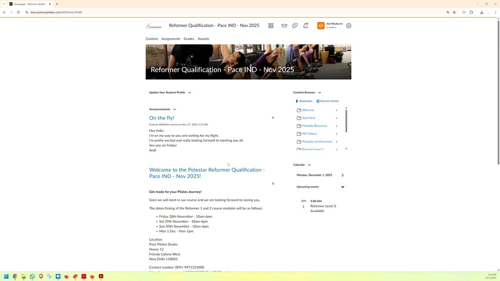Bookmark this page with the star
Image resolution: width=500 pixels, height=281 pixels.
pyautogui.click(x=454, y=12)
